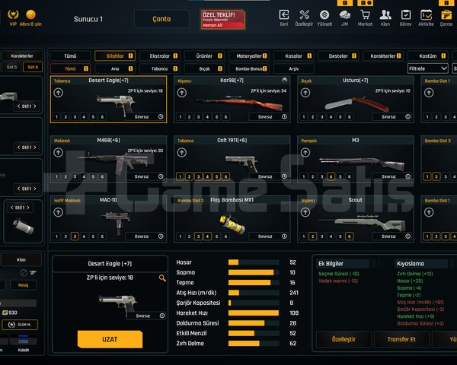Viewport: 457px width, 365px height.
Task: Click the Özelleştir button below stats
Action: click(344, 339)
